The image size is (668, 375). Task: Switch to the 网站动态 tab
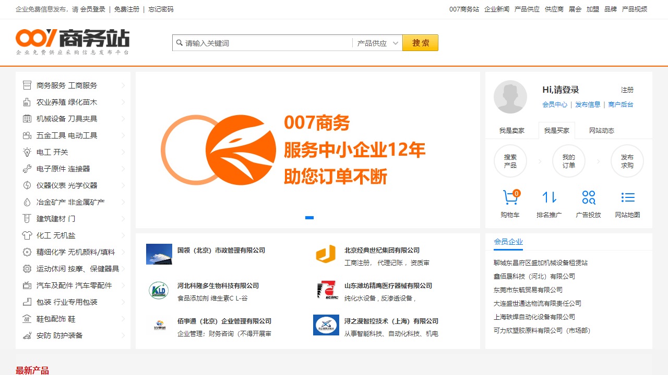click(601, 131)
